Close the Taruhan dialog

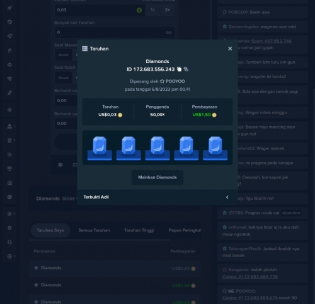point(230,49)
